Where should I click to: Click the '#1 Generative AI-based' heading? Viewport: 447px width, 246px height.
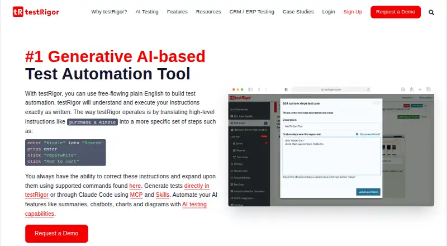click(x=115, y=56)
